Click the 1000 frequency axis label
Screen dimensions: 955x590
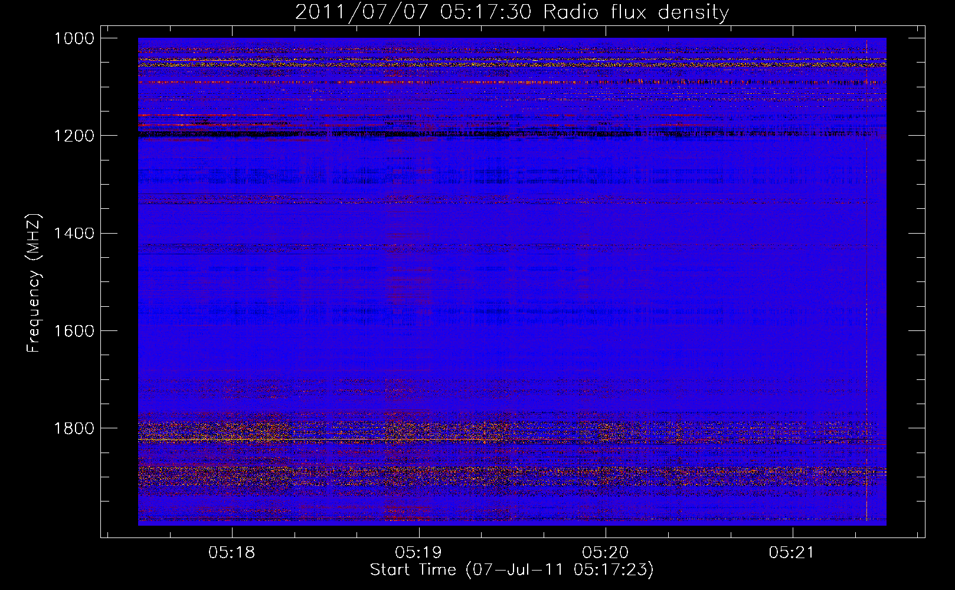pos(74,38)
